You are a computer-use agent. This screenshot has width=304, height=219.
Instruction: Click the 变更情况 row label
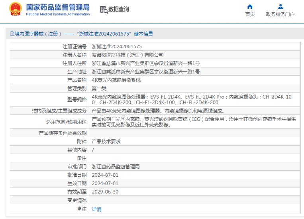(77, 200)
